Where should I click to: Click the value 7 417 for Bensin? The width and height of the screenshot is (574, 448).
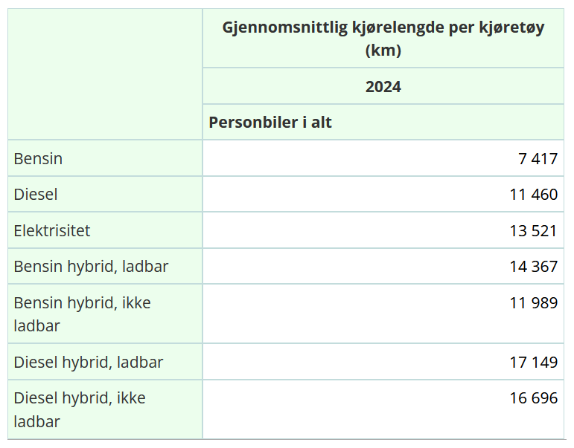click(538, 159)
